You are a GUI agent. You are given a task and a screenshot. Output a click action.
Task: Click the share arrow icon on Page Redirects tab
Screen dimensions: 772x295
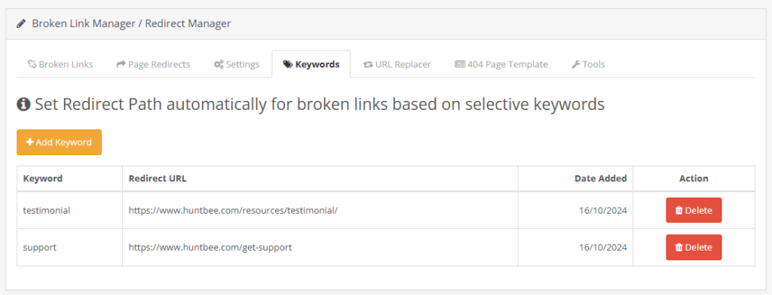click(121, 64)
